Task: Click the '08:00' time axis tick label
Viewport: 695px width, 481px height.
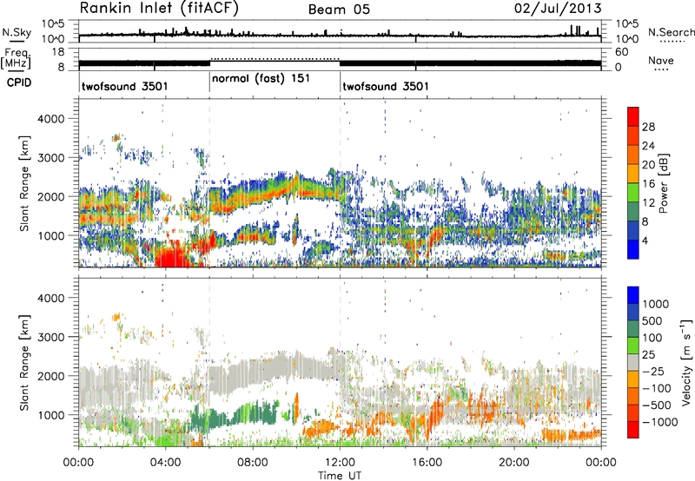Action: (253, 463)
